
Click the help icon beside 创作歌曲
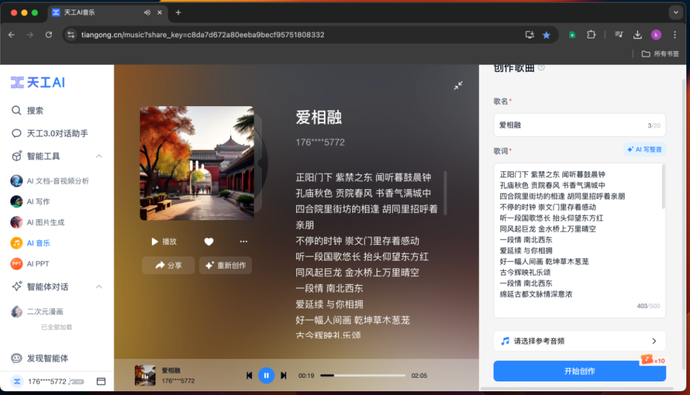click(542, 68)
